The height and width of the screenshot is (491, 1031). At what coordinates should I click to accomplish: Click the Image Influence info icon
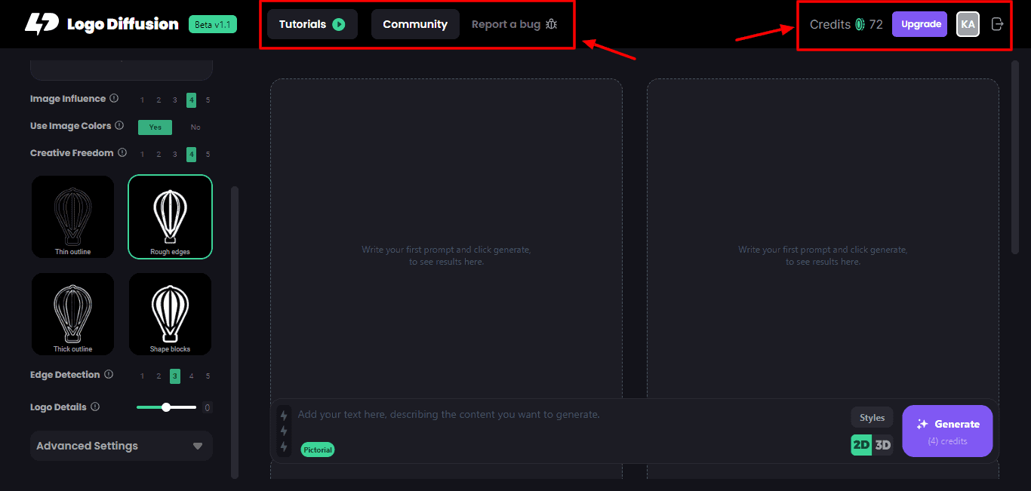(x=114, y=98)
